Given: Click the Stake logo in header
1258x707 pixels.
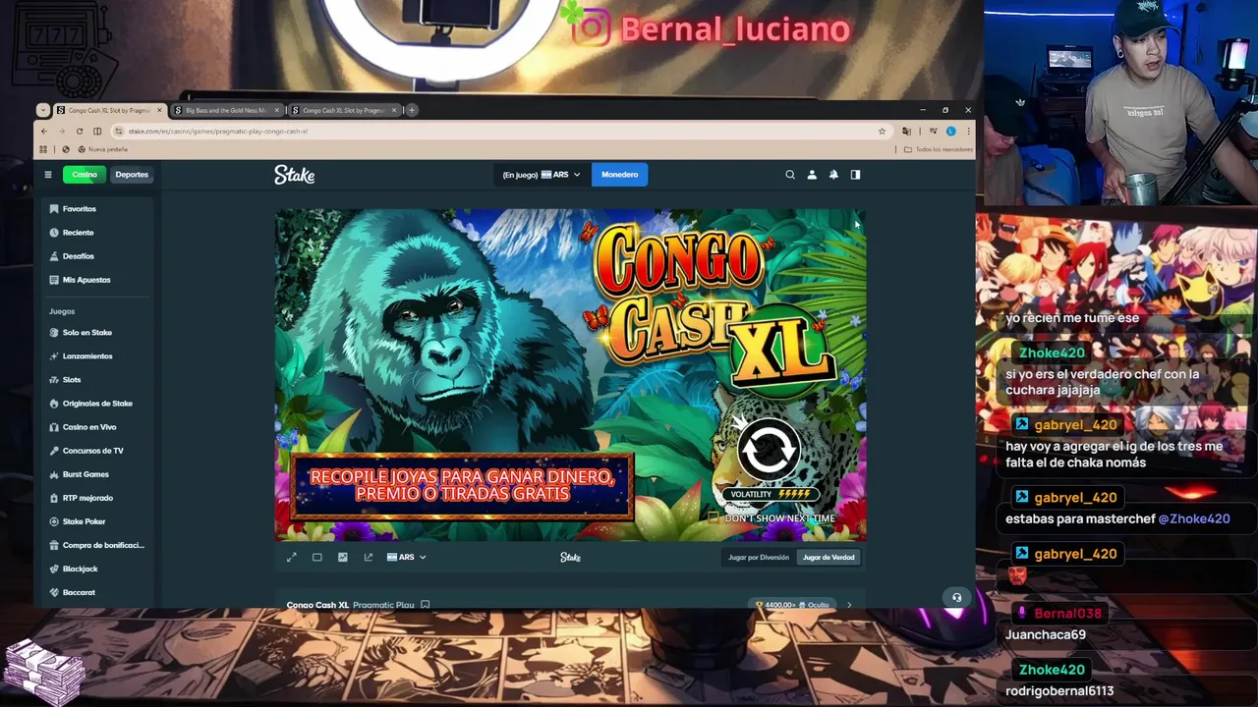Looking at the screenshot, I should [x=294, y=175].
